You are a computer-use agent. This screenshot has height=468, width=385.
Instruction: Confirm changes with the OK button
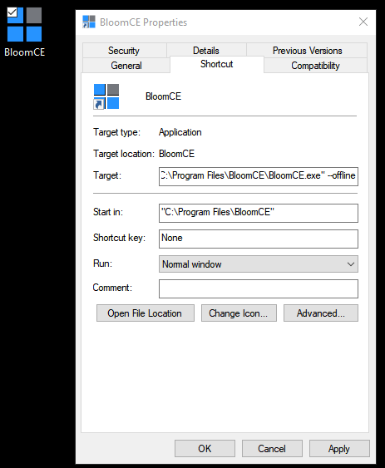coord(205,448)
